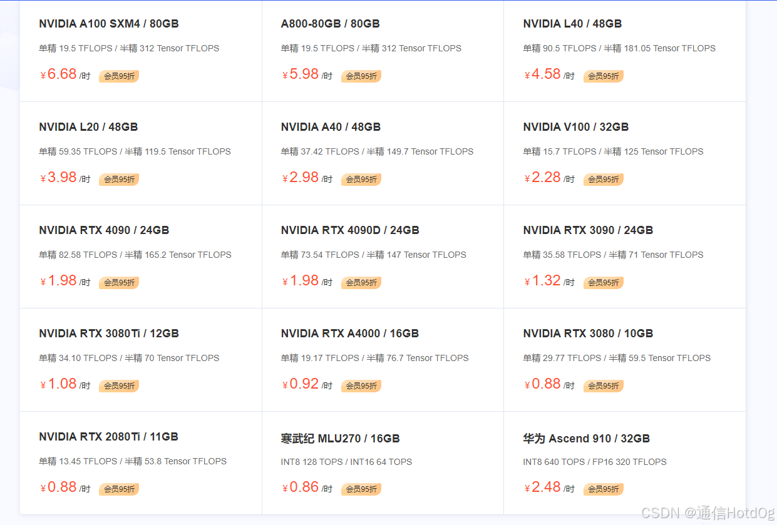Click the 会员95折 badge on A800-80GB card
Image resolution: width=777 pixels, height=525 pixels.
[x=361, y=76]
